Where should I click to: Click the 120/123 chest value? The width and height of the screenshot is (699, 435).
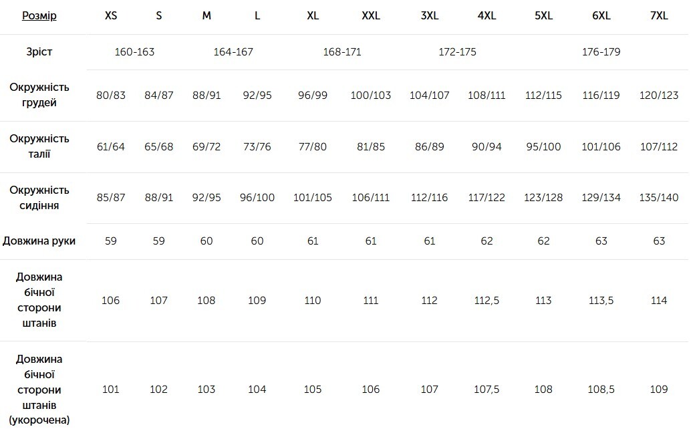point(659,95)
